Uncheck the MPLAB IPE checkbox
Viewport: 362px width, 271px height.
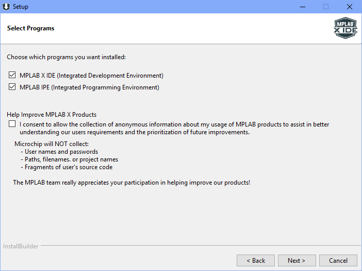(x=12, y=87)
